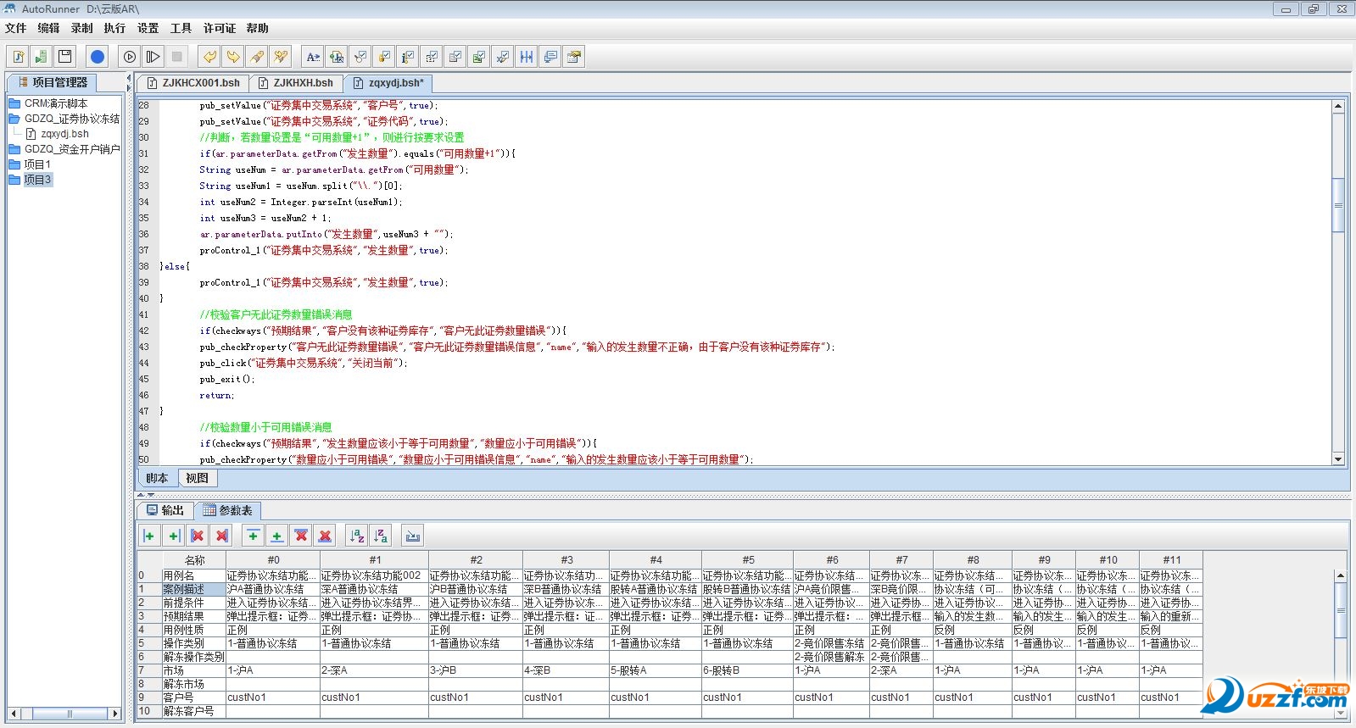This screenshot has width=1356, height=728.
Task: Save the current script with the floppy icon
Action: [64, 57]
